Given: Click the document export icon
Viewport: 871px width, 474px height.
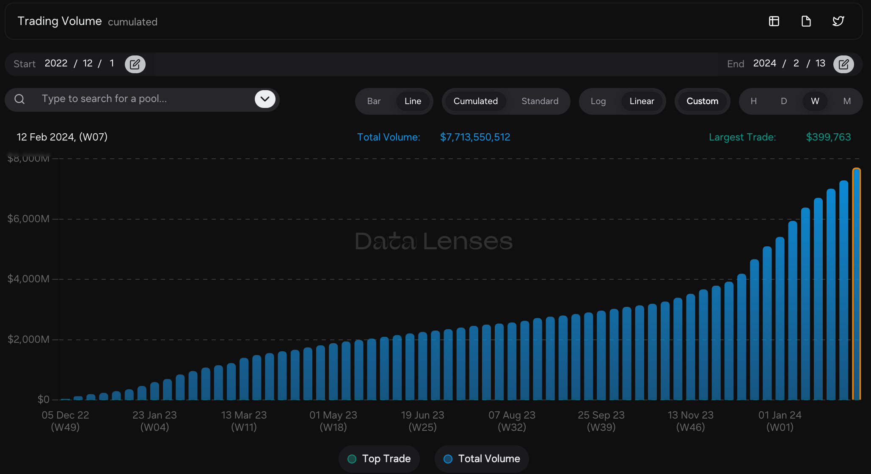Looking at the screenshot, I should [x=806, y=21].
